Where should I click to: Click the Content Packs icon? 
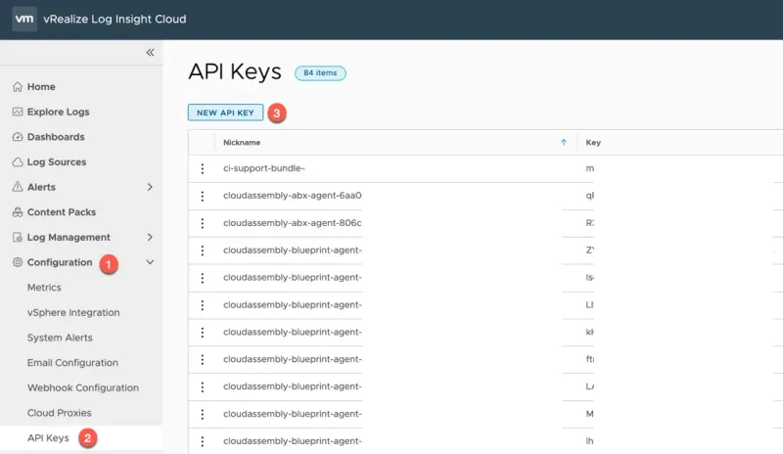point(18,212)
